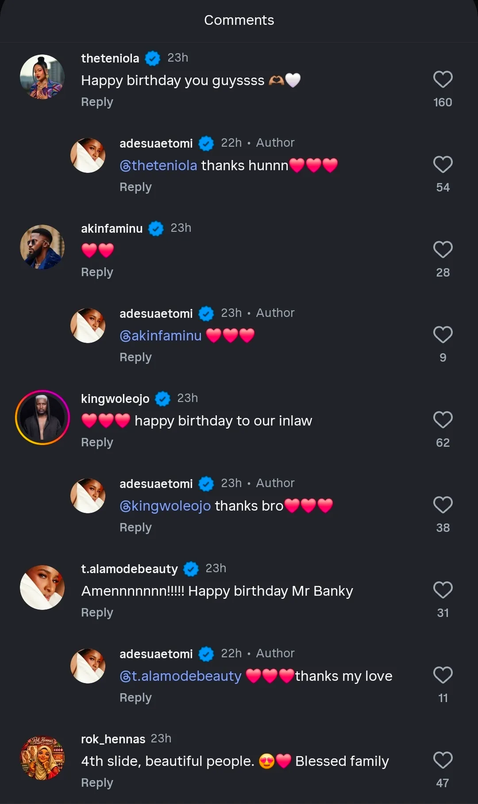Like t.alamodebeauty's Mr Banky comment

tap(443, 590)
